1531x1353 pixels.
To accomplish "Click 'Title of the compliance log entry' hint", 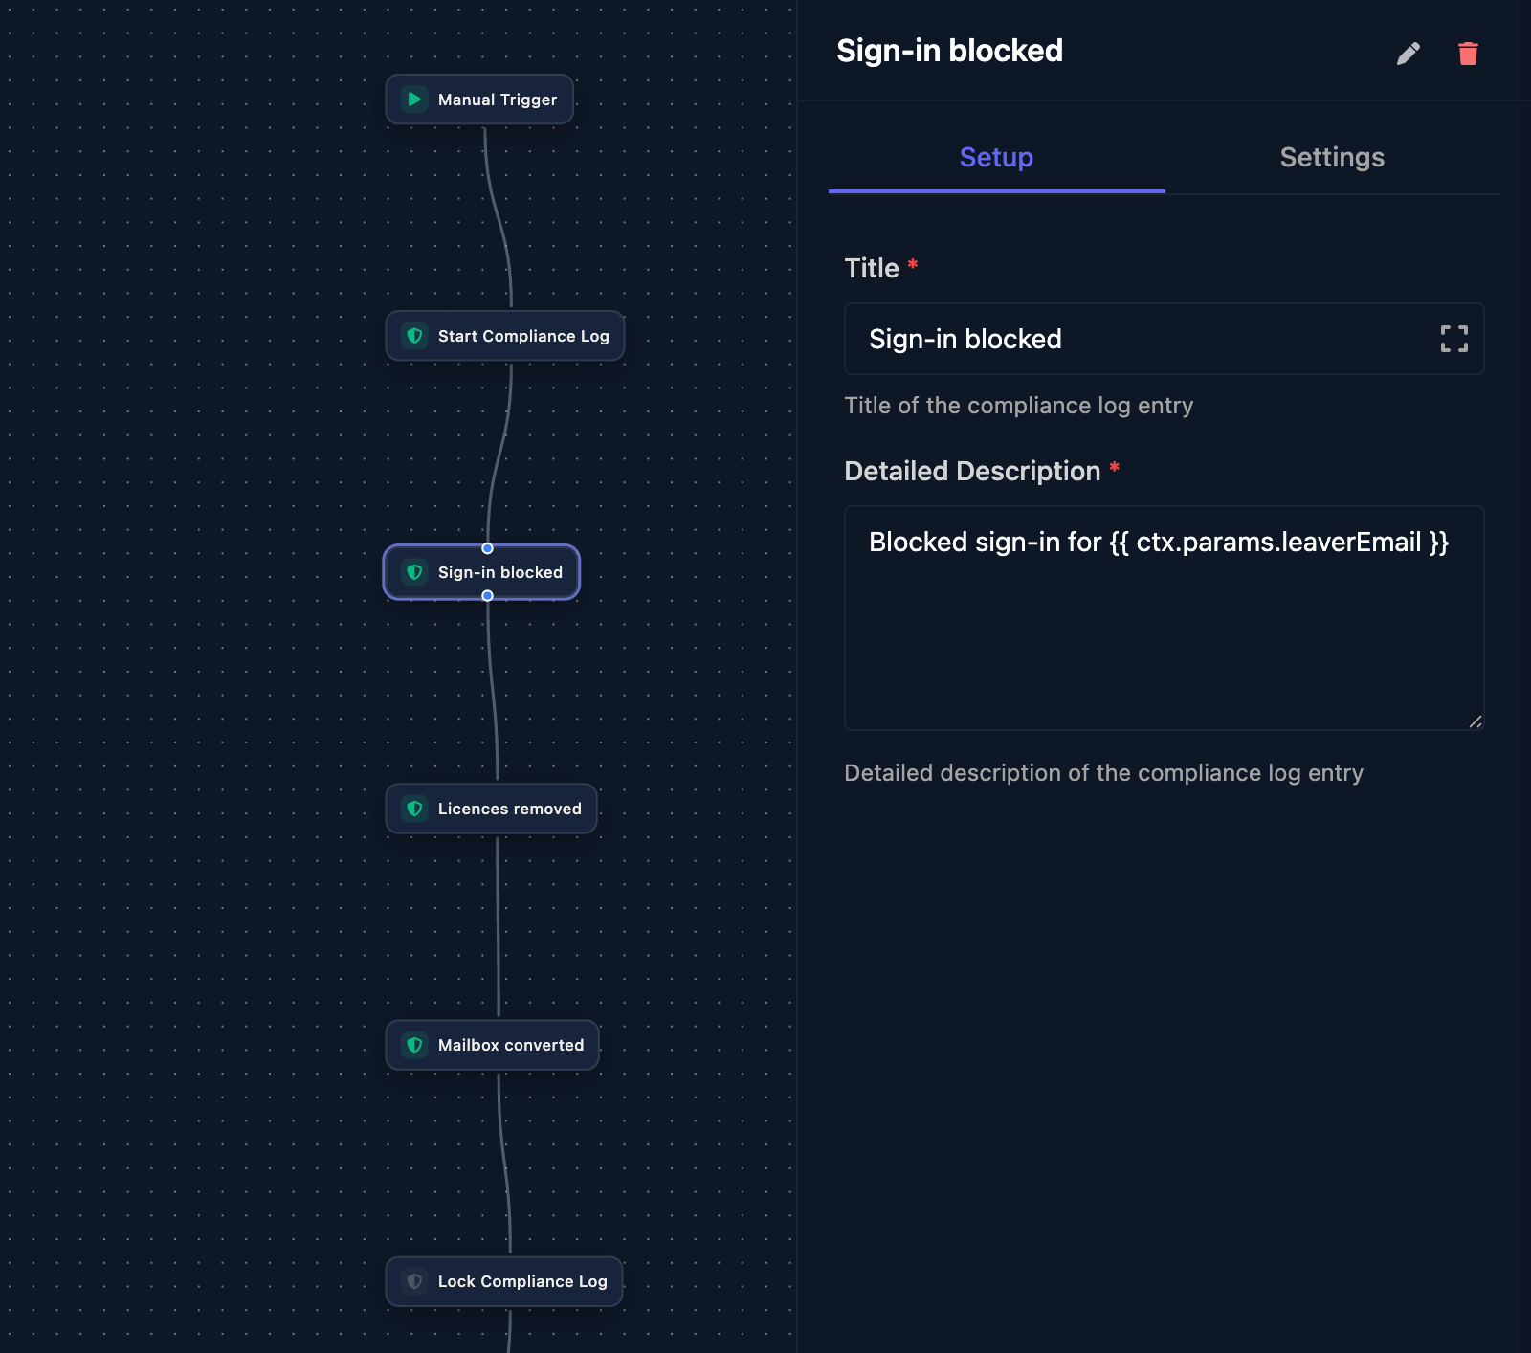I will point(1018,406).
